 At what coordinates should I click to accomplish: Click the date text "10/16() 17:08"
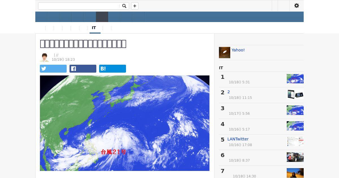(240, 145)
